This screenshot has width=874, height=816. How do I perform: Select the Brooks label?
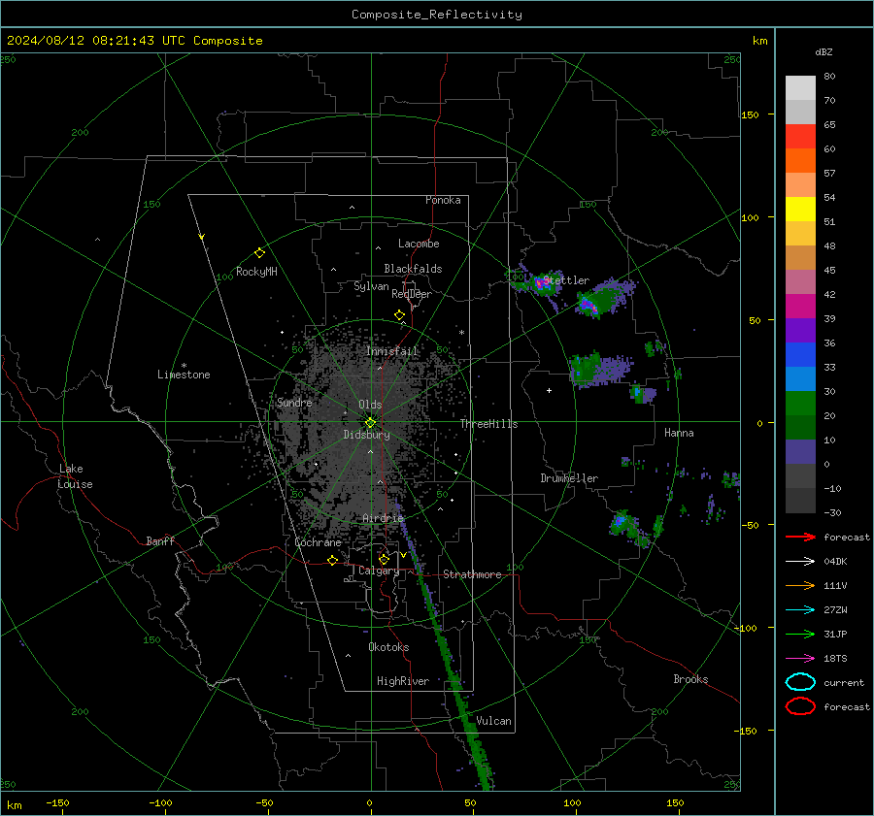[690, 679]
